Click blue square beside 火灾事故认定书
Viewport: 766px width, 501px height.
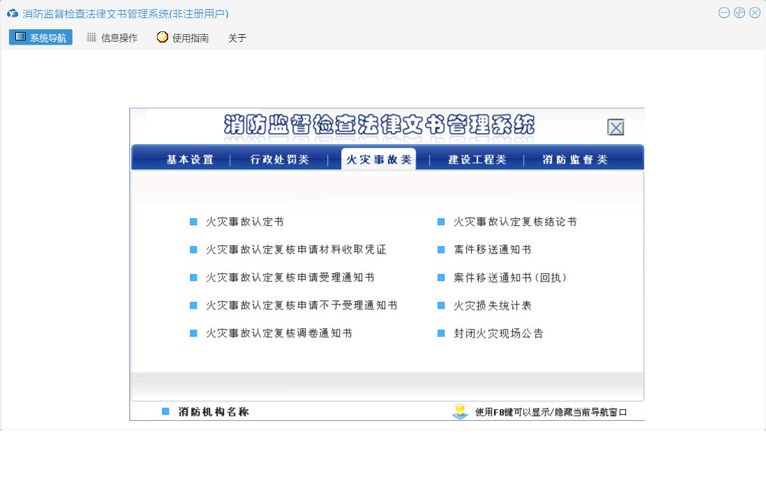coord(193,222)
